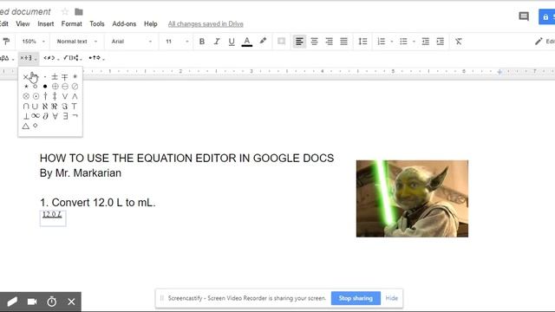Insert the logical NOT symbol

tap(75, 115)
